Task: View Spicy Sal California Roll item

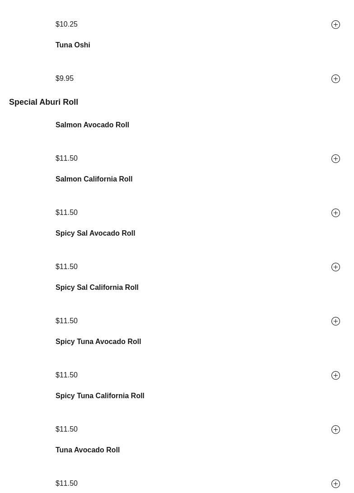Action: click(x=97, y=288)
